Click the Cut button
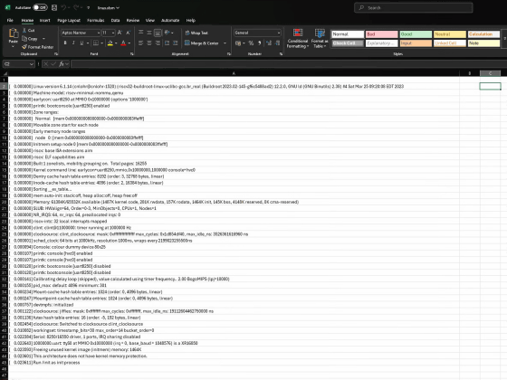Viewport: 507px width, 380px height. click(x=29, y=31)
